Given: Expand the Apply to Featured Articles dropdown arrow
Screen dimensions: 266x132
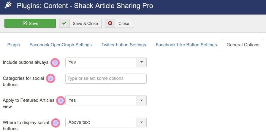Looking at the screenshot, I should click(x=142, y=100).
